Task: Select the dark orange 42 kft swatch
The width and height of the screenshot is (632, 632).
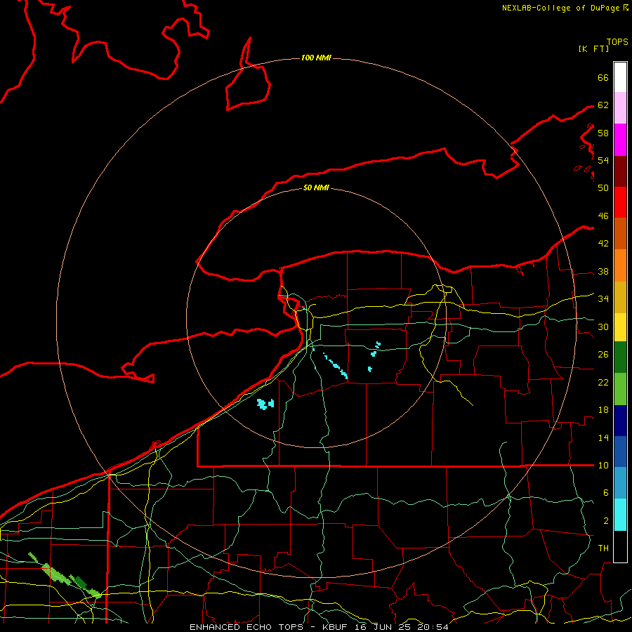Action: tap(620, 234)
